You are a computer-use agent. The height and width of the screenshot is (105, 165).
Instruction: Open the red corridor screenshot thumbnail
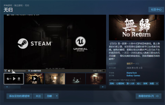[96, 79]
